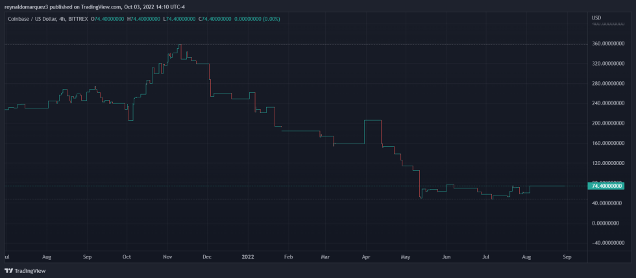Click the Dec time axis label
636x278 pixels.
206,257
